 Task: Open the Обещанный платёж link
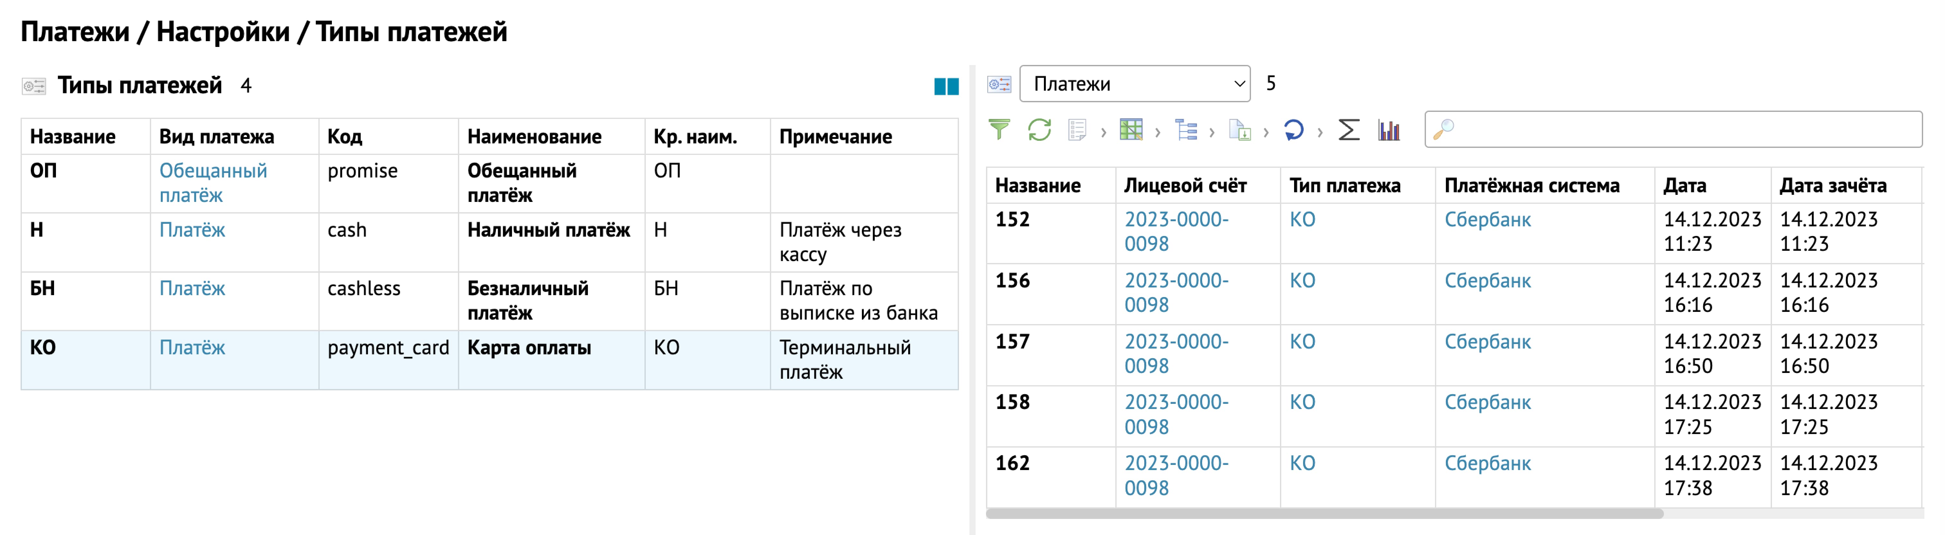[213, 183]
